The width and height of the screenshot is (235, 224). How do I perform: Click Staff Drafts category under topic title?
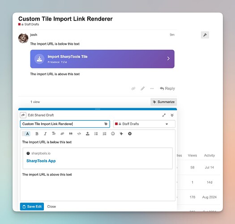[29, 24]
